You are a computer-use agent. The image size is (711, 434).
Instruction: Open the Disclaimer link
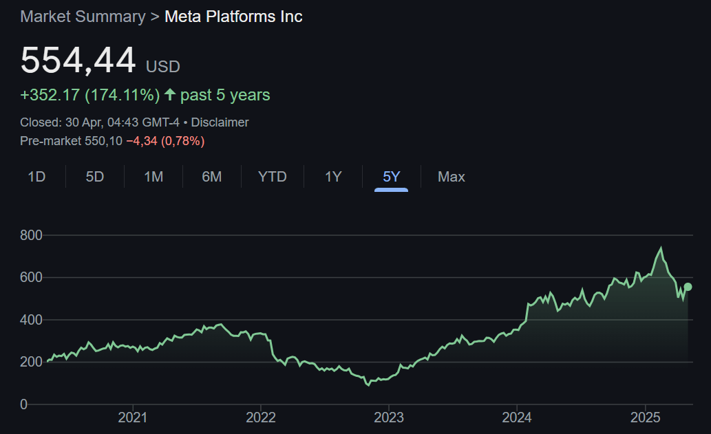coord(222,122)
